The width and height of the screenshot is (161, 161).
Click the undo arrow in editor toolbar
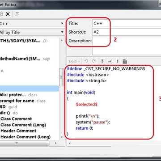click(86, 61)
